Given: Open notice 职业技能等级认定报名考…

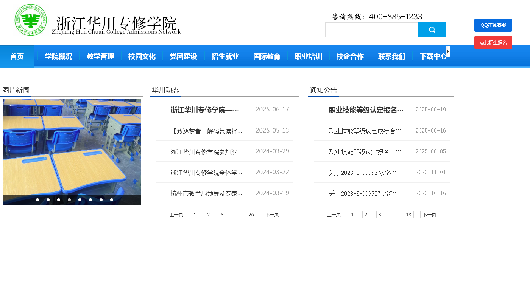Looking at the screenshot, I should pos(365,152).
